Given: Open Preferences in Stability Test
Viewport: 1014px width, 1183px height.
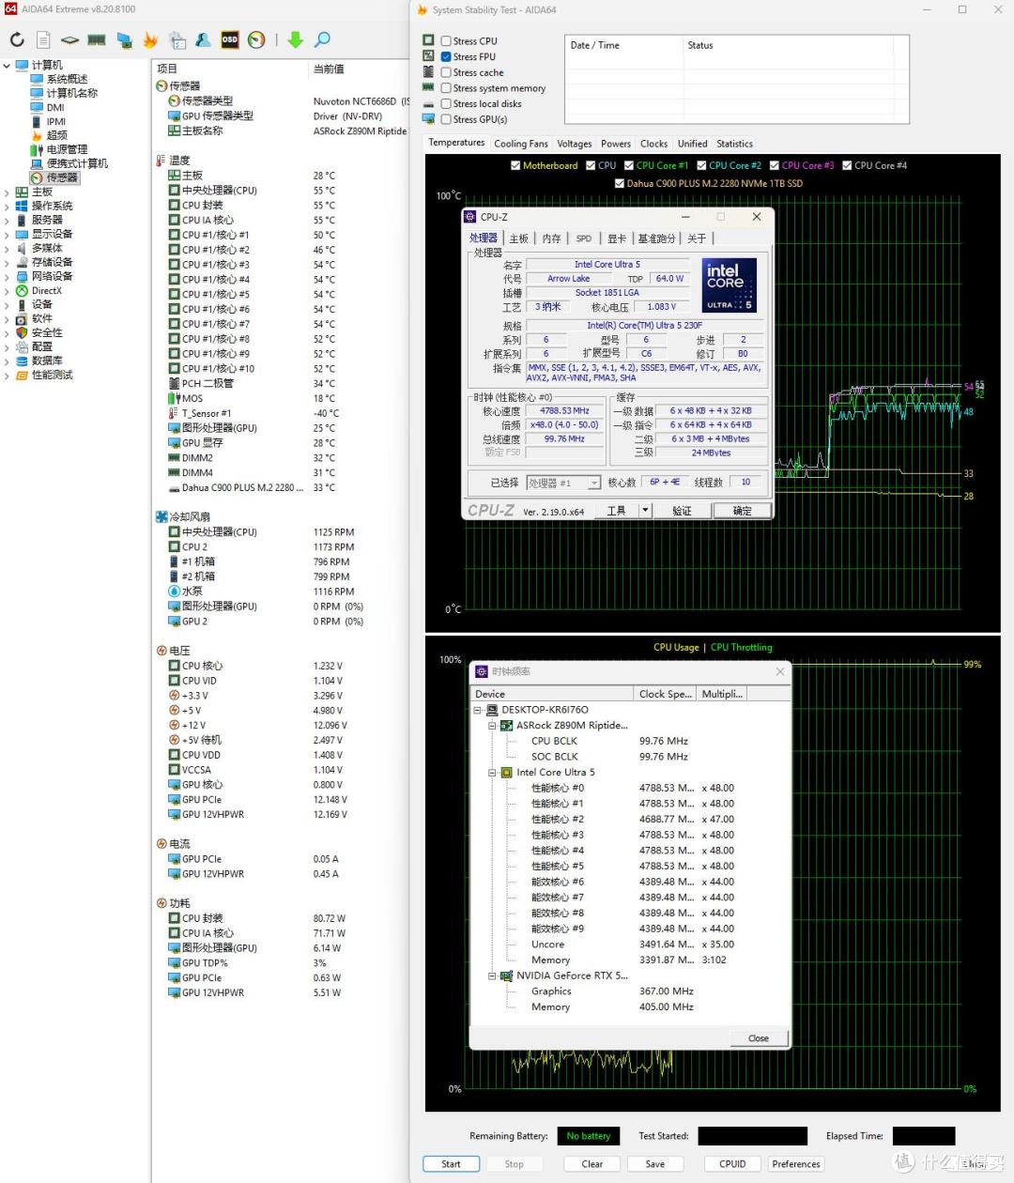Looking at the screenshot, I should tap(796, 1163).
